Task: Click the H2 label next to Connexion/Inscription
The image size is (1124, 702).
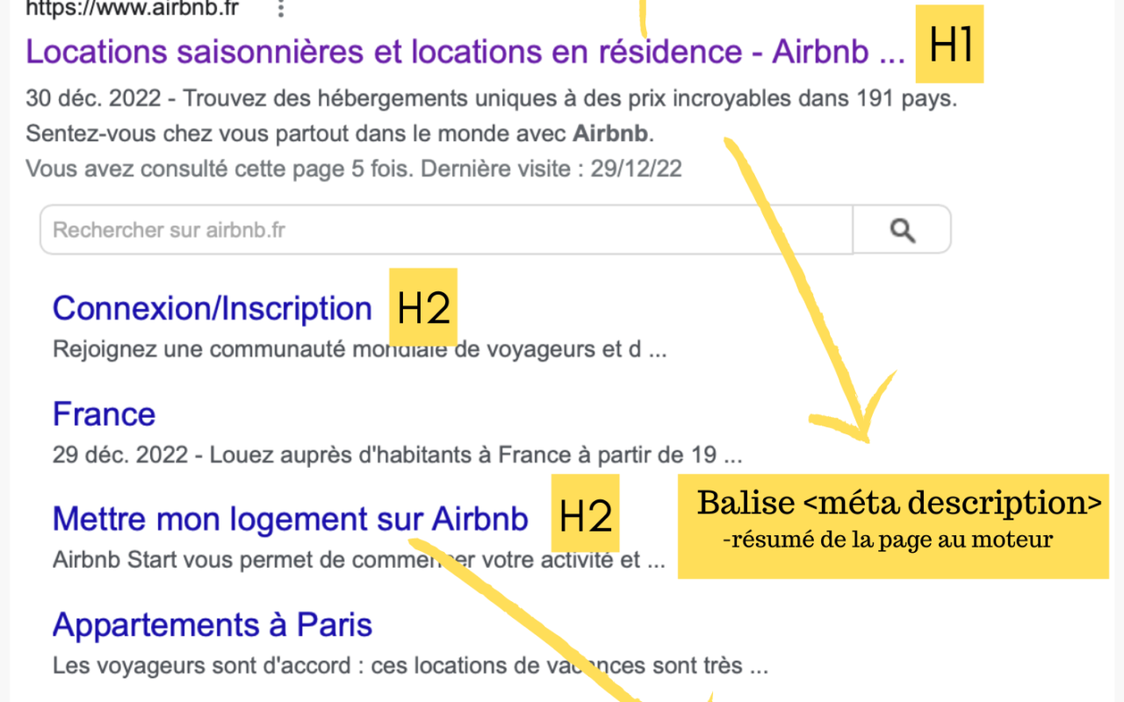Action: point(423,307)
